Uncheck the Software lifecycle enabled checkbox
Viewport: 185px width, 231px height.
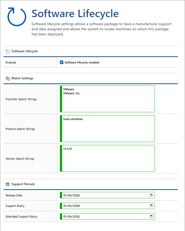(x=62, y=62)
